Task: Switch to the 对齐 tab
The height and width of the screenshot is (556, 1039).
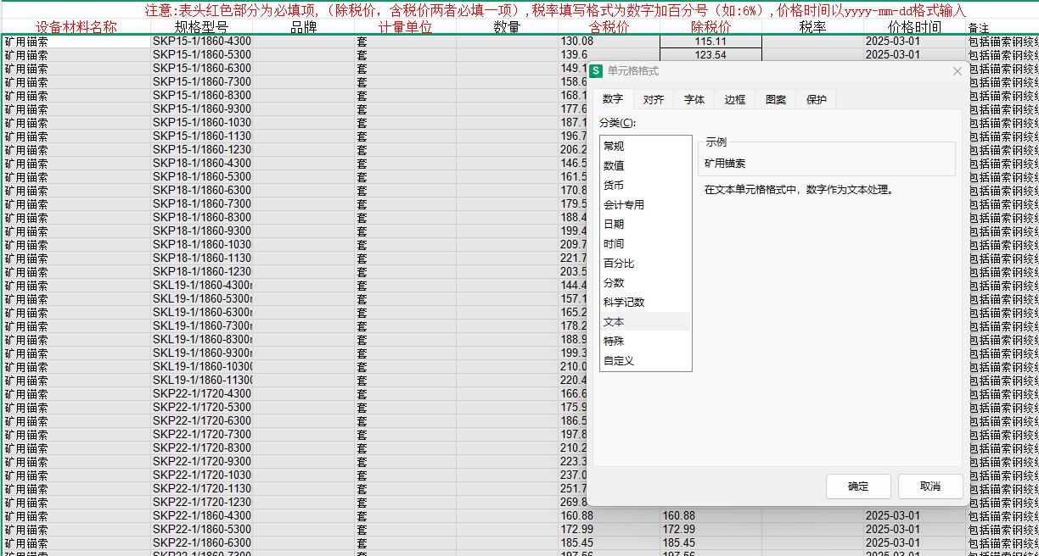Action: pos(653,99)
